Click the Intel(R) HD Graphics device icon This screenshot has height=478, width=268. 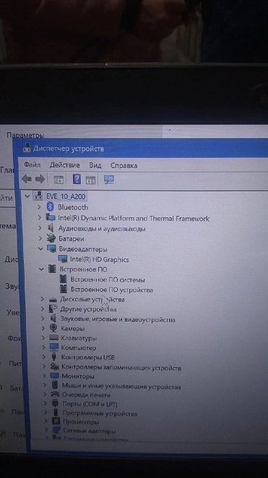pyautogui.click(x=64, y=259)
